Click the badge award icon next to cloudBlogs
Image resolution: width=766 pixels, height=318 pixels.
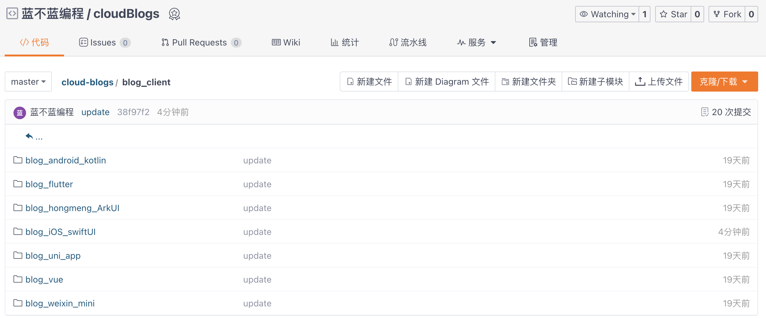[x=175, y=14]
